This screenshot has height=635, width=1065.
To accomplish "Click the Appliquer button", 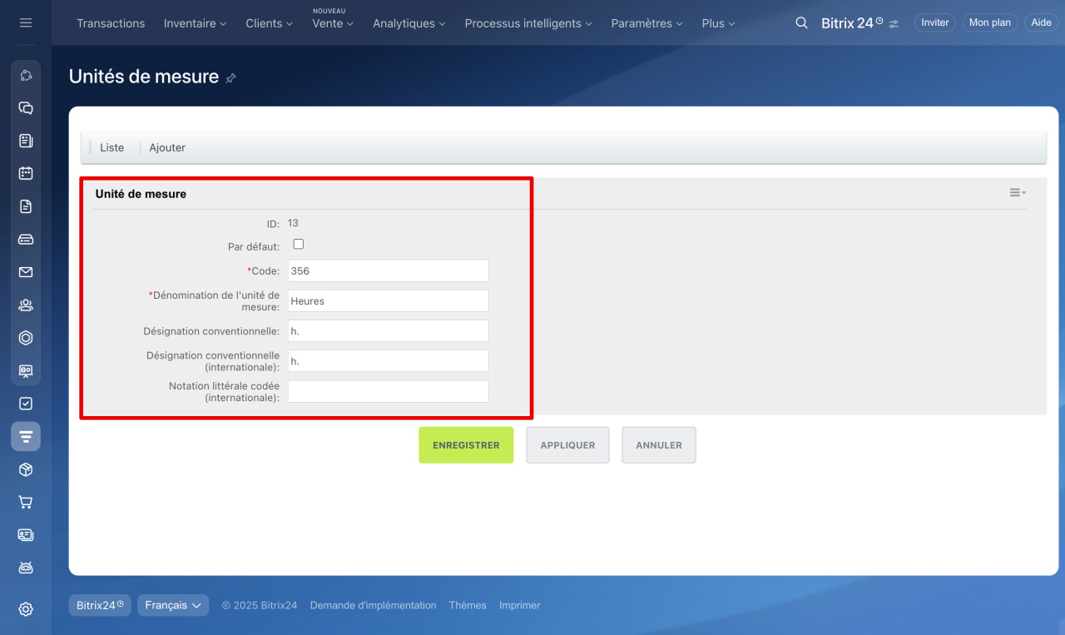I will (x=567, y=445).
